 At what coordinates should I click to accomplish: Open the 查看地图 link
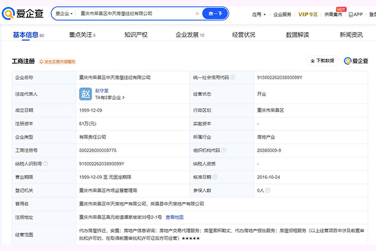(175, 217)
